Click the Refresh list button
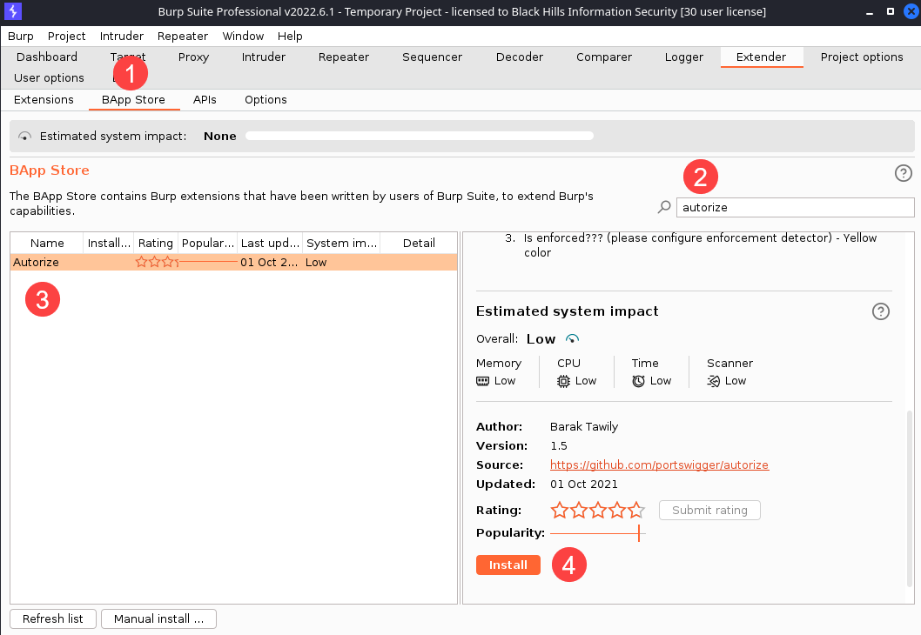The width and height of the screenshot is (921, 635). 53,618
